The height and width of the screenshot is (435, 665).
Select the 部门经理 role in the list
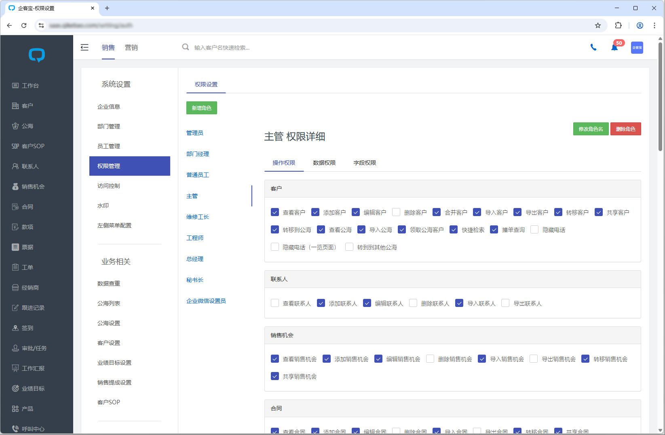point(198,154)
